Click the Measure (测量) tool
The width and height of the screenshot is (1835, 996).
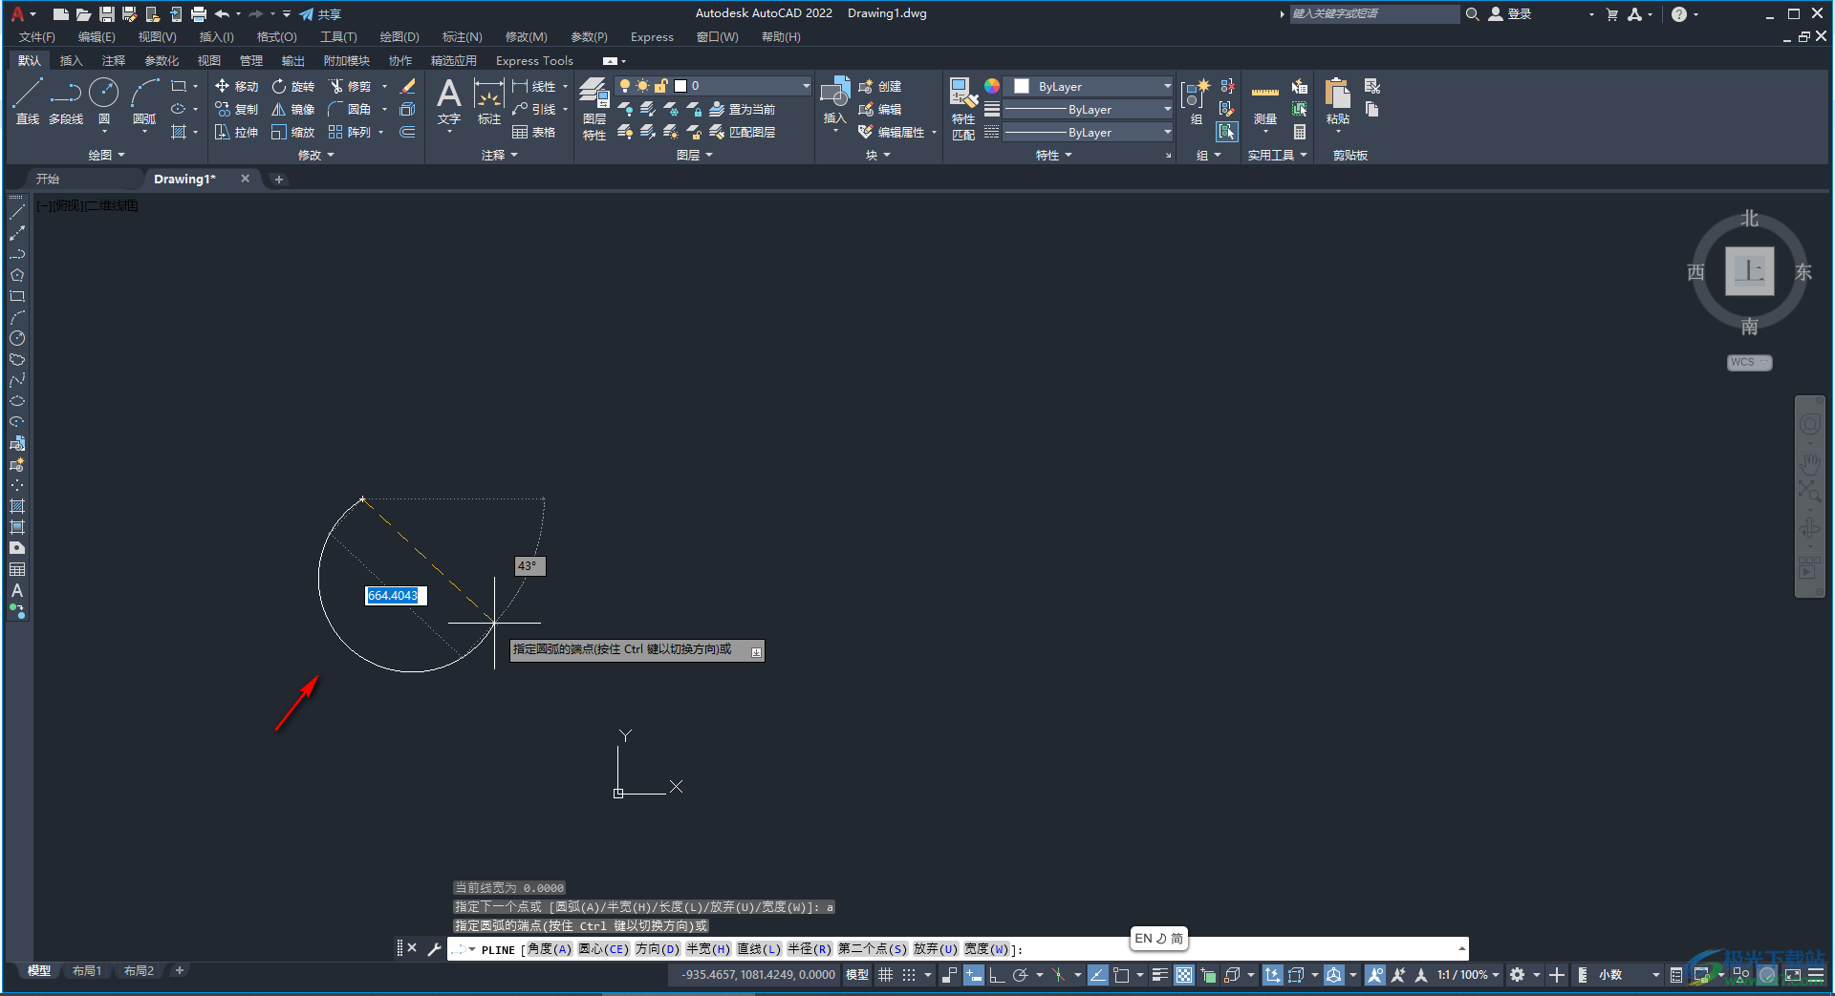[1265, 101]
